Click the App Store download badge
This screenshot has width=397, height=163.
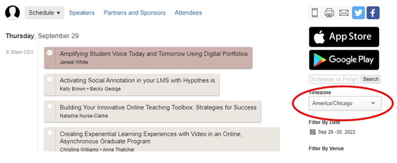344,37
